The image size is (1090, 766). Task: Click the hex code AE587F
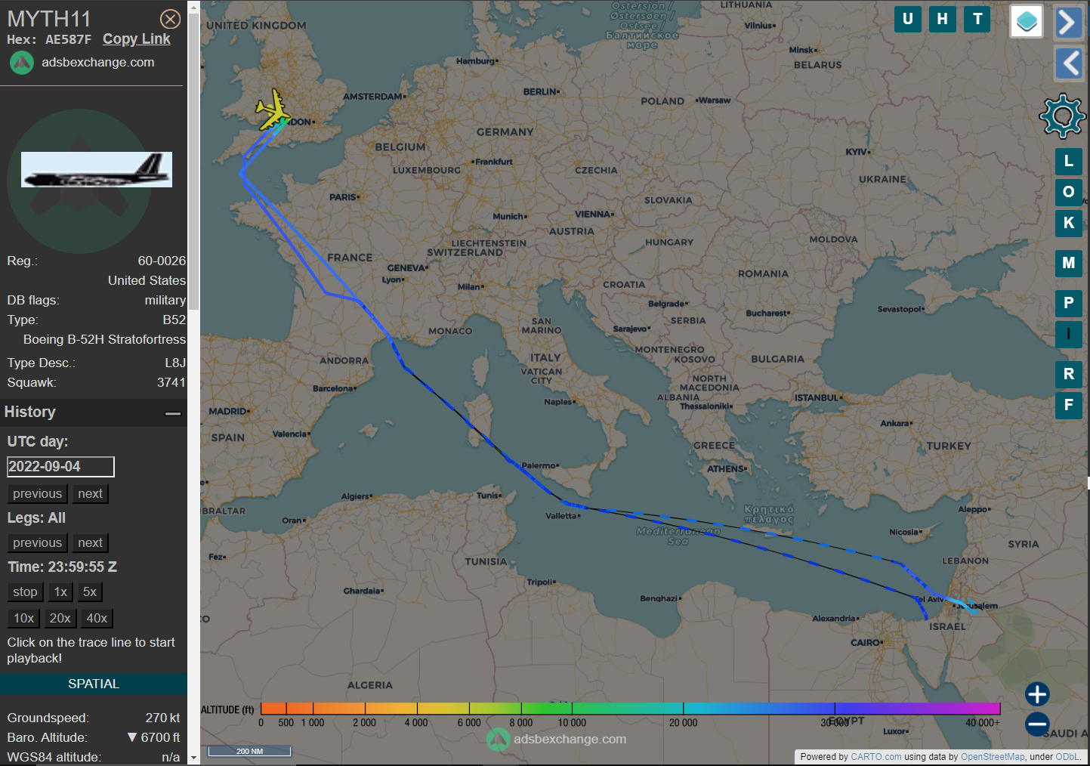(68, 39)
